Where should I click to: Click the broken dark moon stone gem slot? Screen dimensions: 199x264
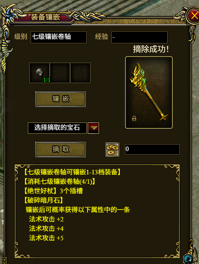pos(40,73)
